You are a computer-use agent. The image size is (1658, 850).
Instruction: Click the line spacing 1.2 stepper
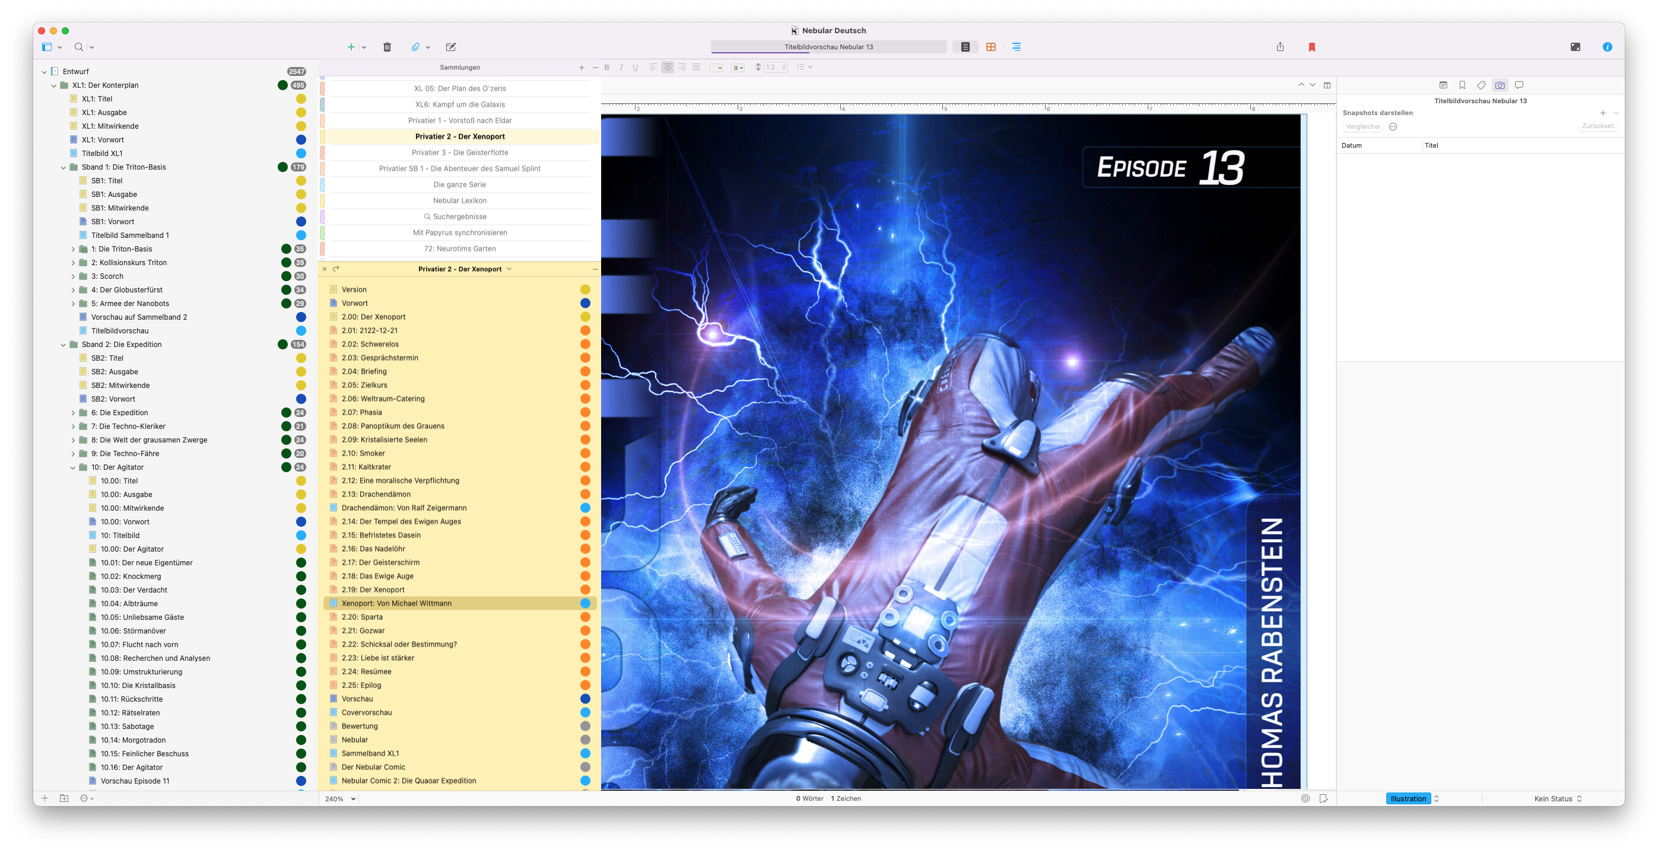(x=775, y=67)
